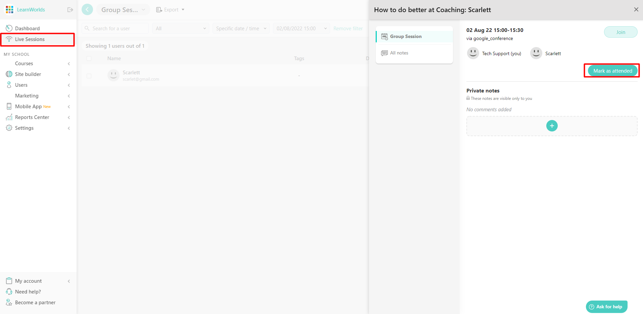The image size is (643, 314).
Task: Select the Reports Center chart icon
Action: 9,117
